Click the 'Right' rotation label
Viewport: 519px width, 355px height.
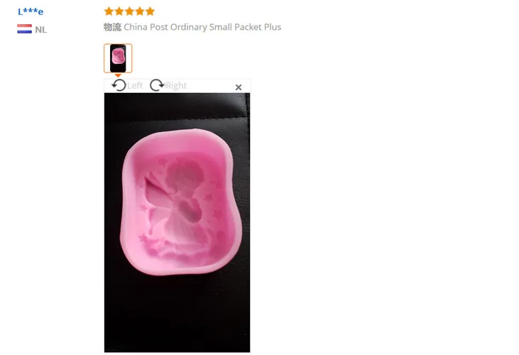click(x=176, y=86)
